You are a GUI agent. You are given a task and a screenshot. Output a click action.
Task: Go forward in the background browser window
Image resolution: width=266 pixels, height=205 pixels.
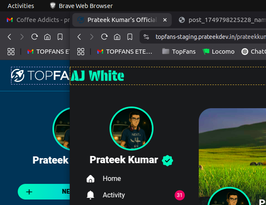tap(22, 37)
